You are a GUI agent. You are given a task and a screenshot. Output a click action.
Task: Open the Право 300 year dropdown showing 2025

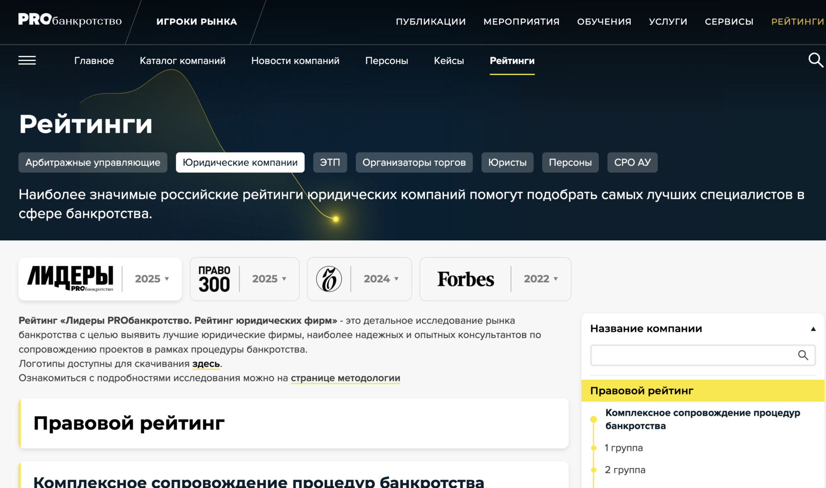point(269,279)
